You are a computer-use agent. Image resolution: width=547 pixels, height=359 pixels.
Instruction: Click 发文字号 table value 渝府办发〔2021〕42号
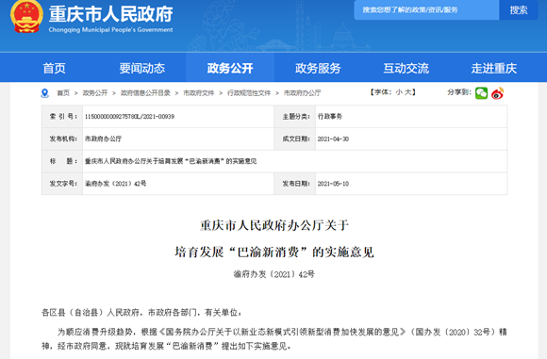115,184
